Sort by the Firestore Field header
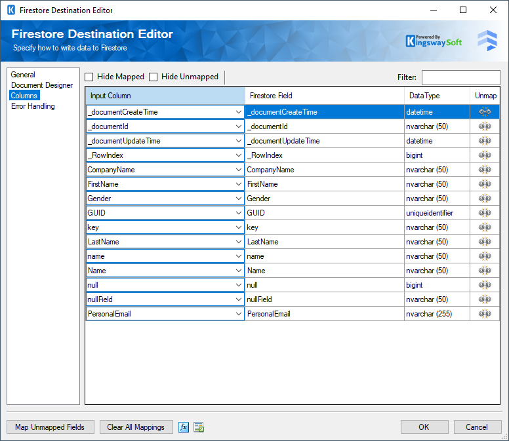Viewport: 509px width, 441px height. pos(325,96)
